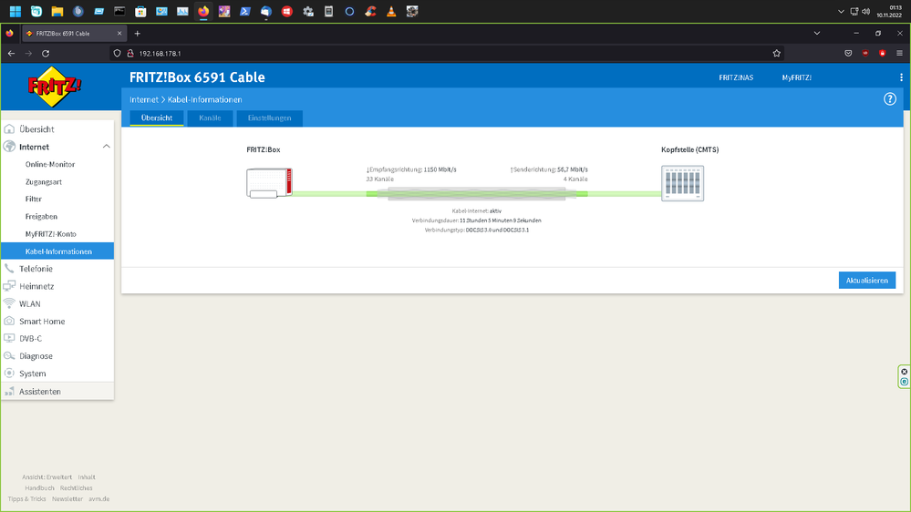Go back to previous page

point(12,54)
